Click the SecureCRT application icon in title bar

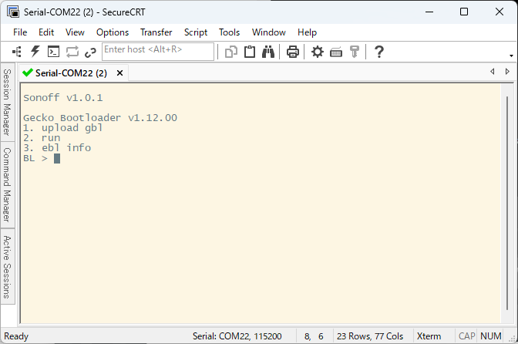[x=13, y=12]
